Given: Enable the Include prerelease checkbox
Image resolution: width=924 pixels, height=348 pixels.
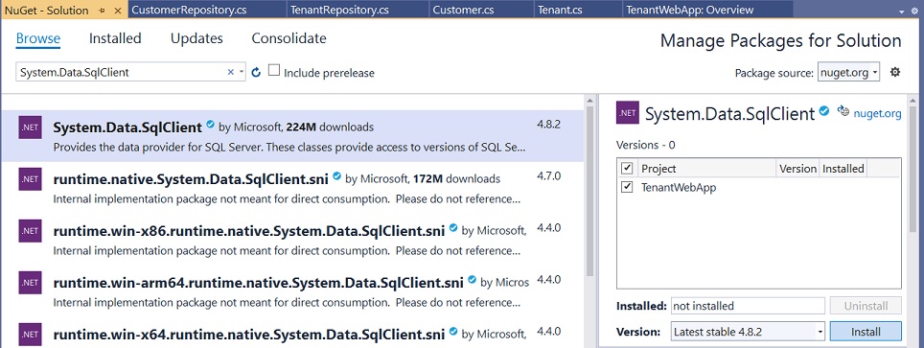Looking at the screenshot, I should [274, 71].
